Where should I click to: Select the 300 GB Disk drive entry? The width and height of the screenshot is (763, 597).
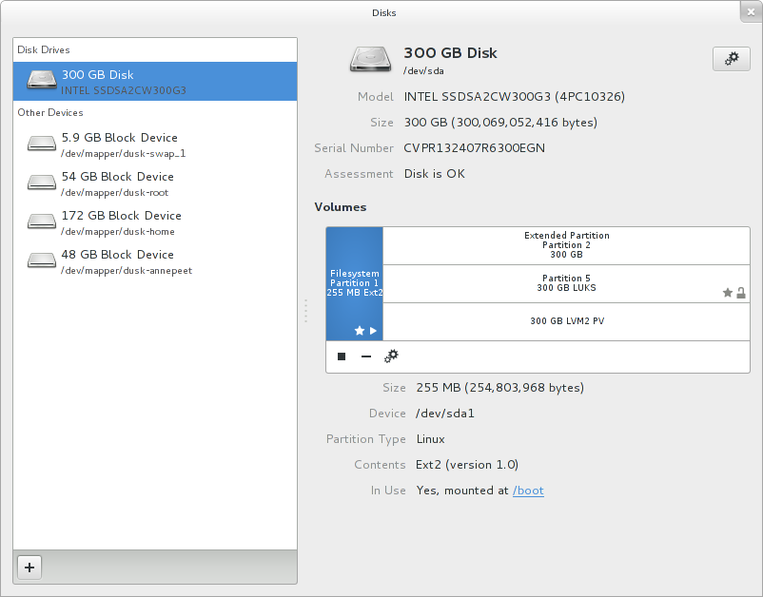pyautogui.click(x=155, y=82)
